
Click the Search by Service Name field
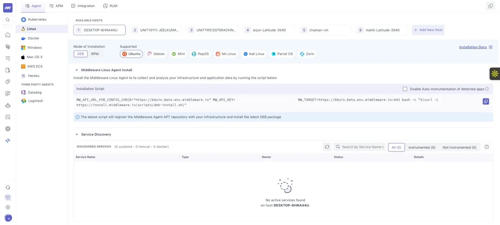(359, 147)
